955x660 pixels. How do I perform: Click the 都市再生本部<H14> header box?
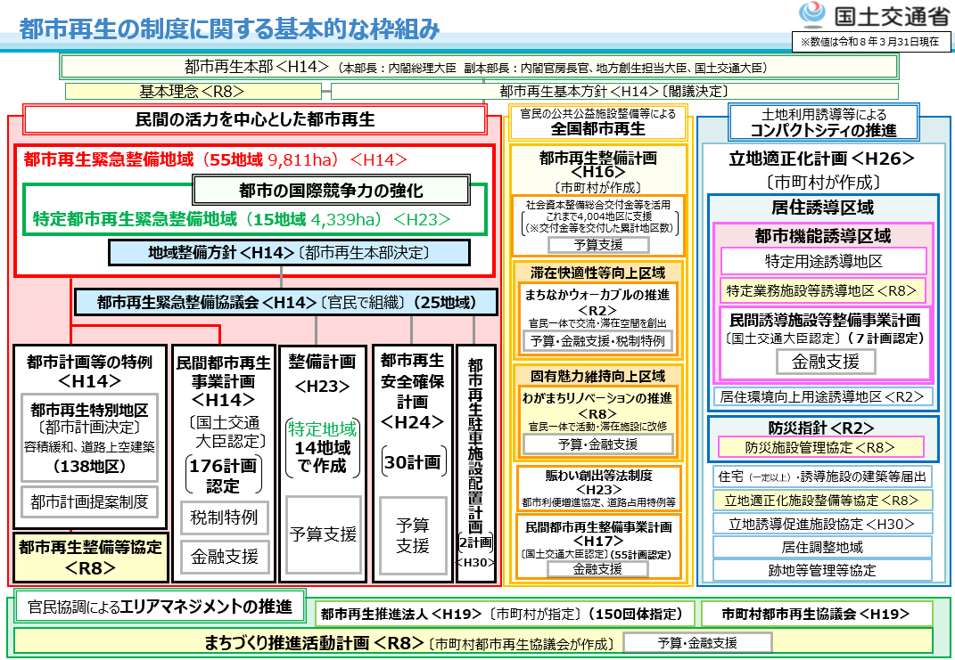point(480,67)
